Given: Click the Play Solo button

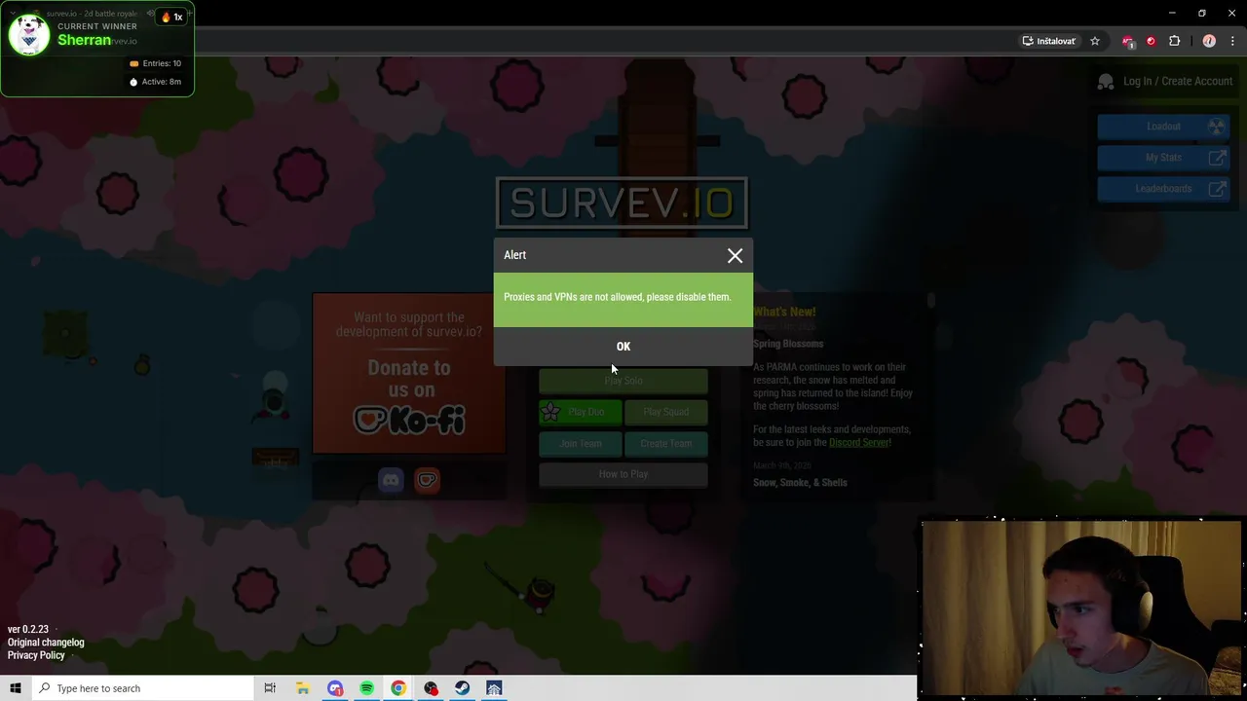Looking at the screenshot, I should coord(623,381).
